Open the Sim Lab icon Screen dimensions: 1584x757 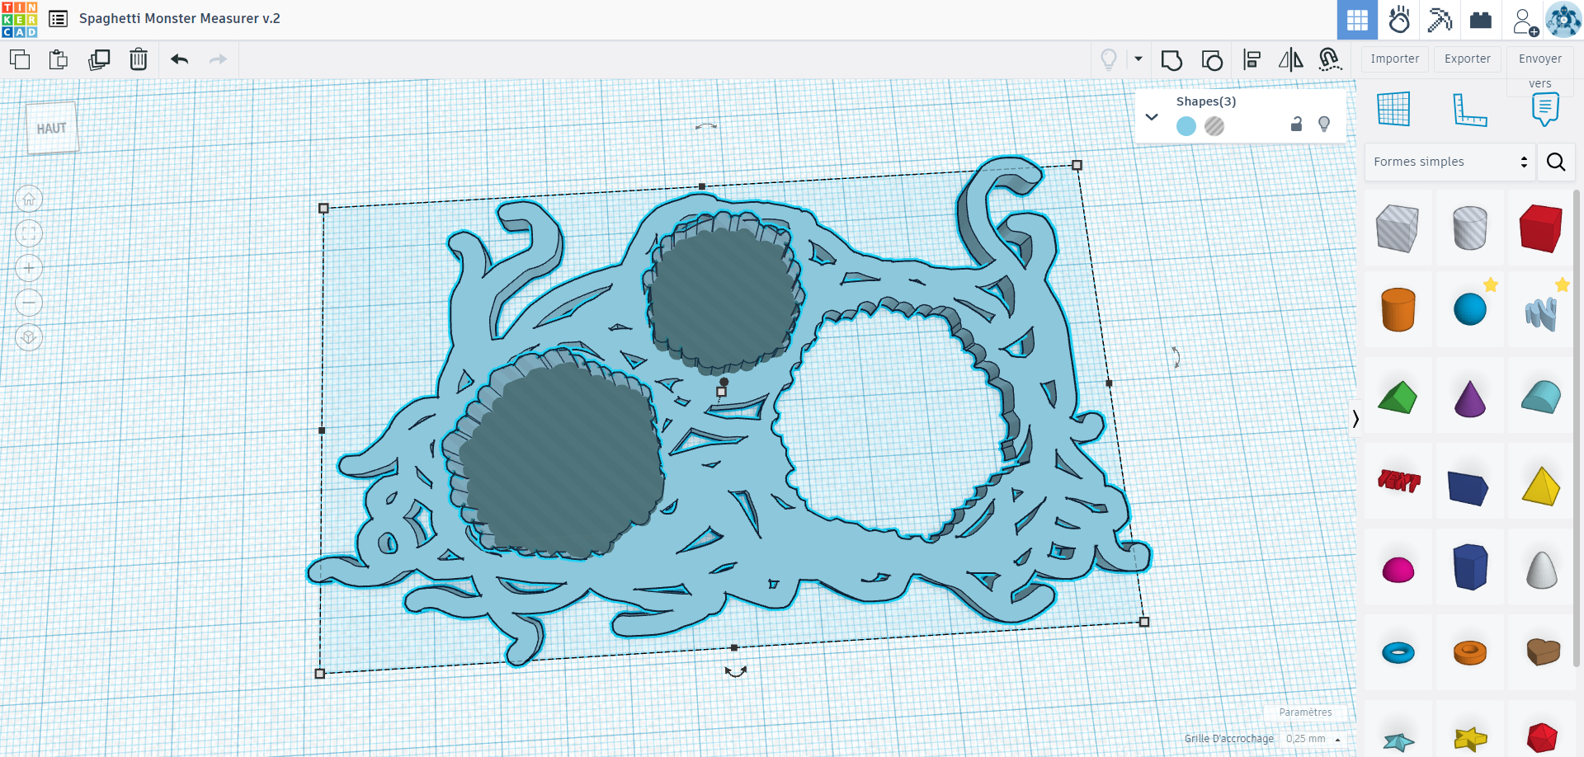1399,20
